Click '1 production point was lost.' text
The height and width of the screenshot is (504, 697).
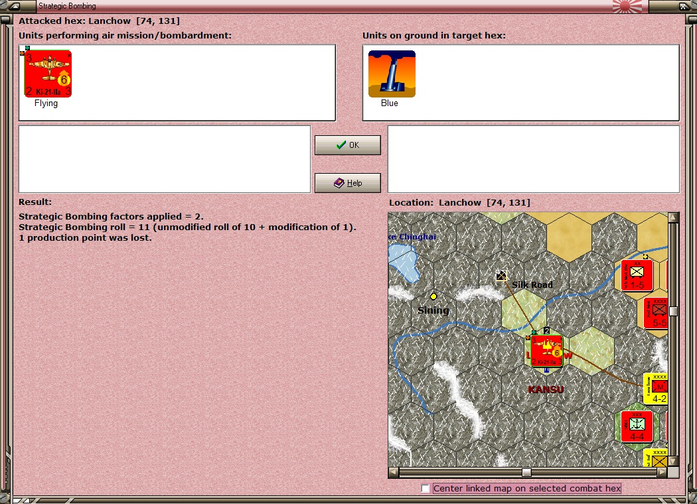86,238
